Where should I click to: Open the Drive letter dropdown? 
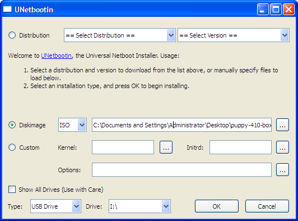pos(139,206)
